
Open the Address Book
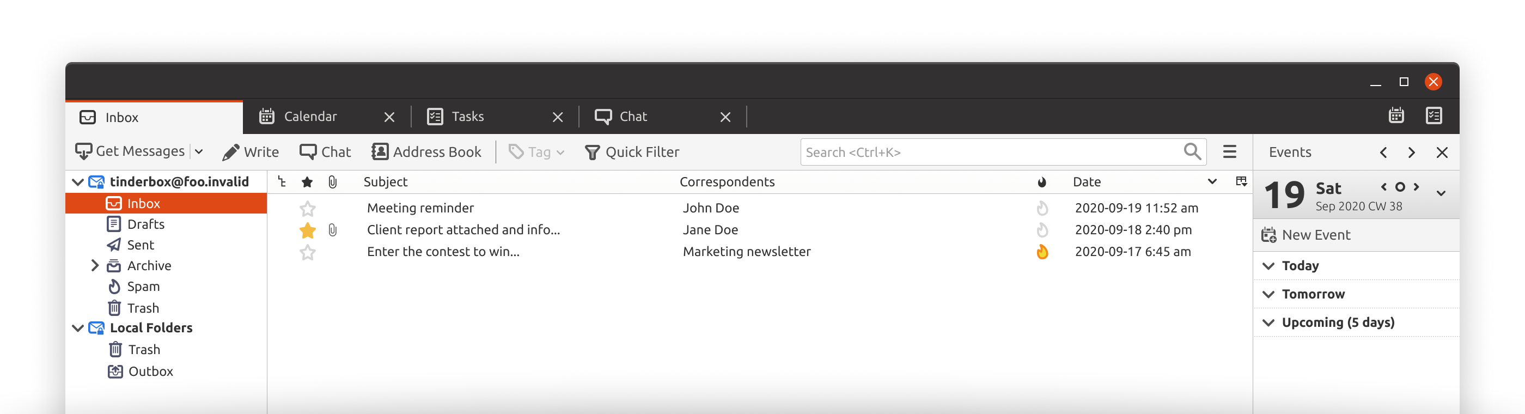[x=426, y=152]
